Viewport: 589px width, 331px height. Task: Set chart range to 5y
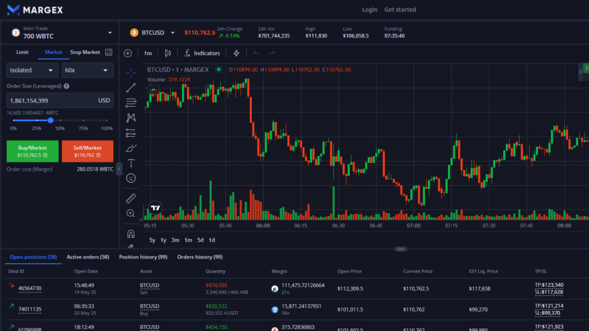click(x=152, y=240)
